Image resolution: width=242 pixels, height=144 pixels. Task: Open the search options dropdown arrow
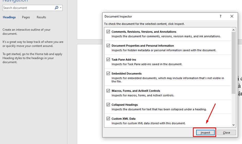click(60, 8)
